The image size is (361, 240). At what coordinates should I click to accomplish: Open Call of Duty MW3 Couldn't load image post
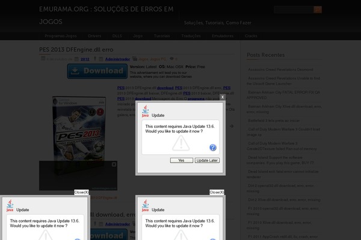(283, 132)
